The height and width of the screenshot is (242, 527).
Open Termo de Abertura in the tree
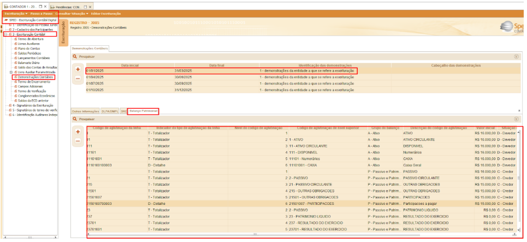coord(31,39)
